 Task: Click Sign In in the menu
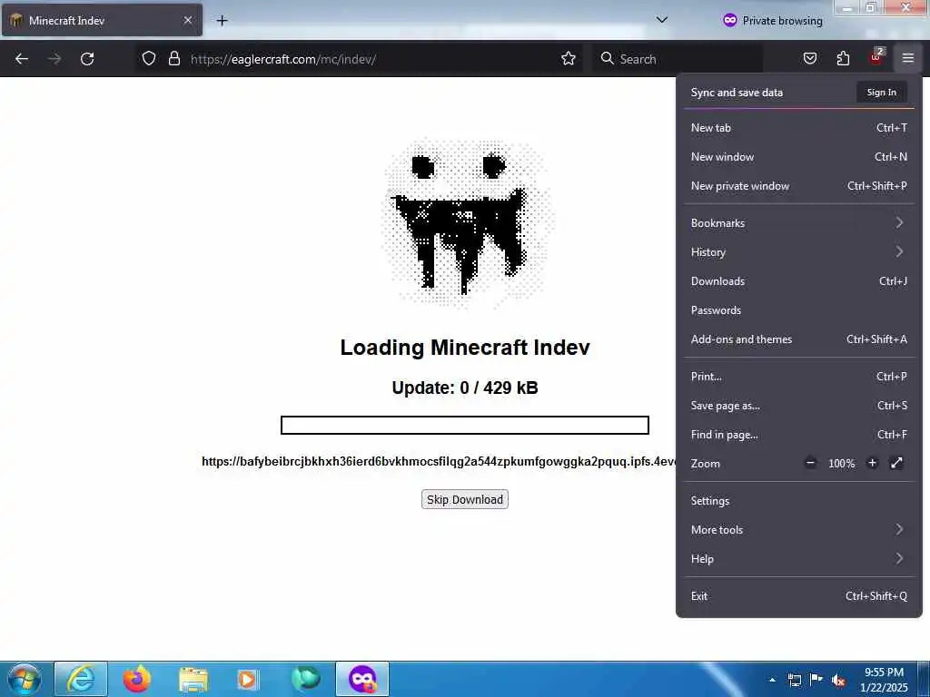[881, 93]
